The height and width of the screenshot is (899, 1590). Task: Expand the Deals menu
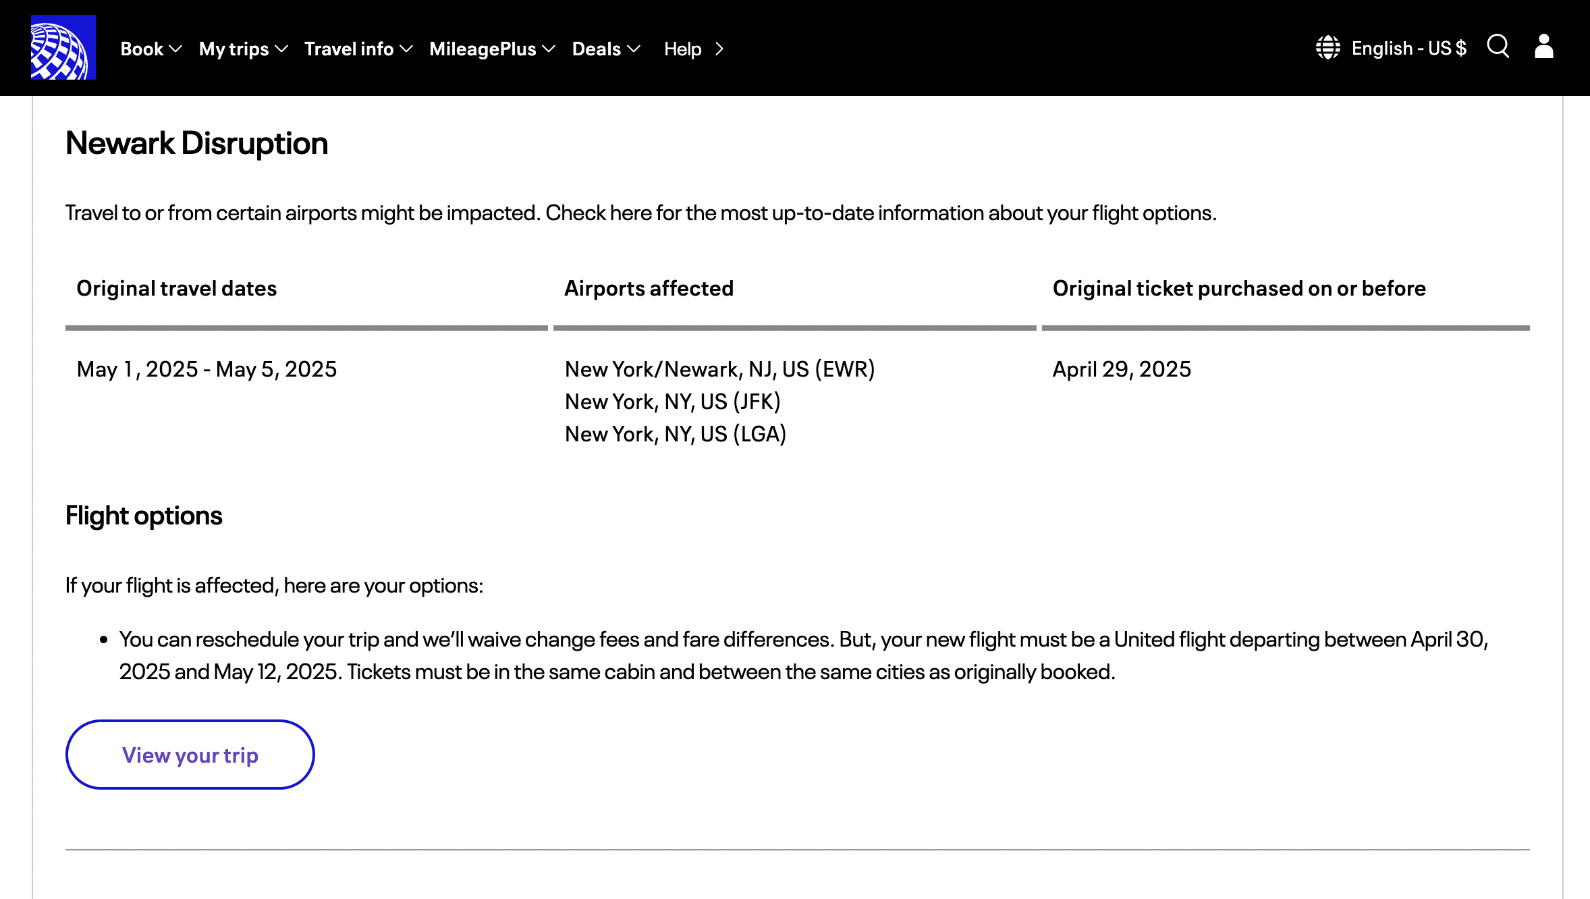[606, 49]
